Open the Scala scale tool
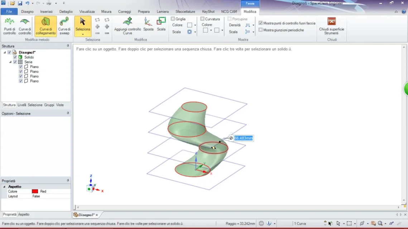408x229 pixels. tap(161, 25)
